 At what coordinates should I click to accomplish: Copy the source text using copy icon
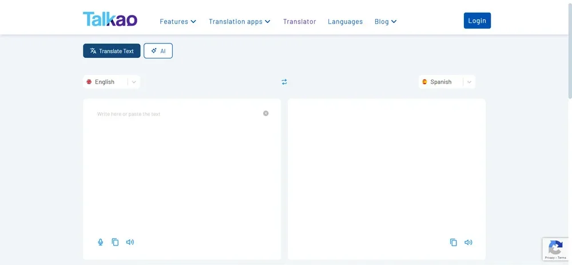[115, 242]
